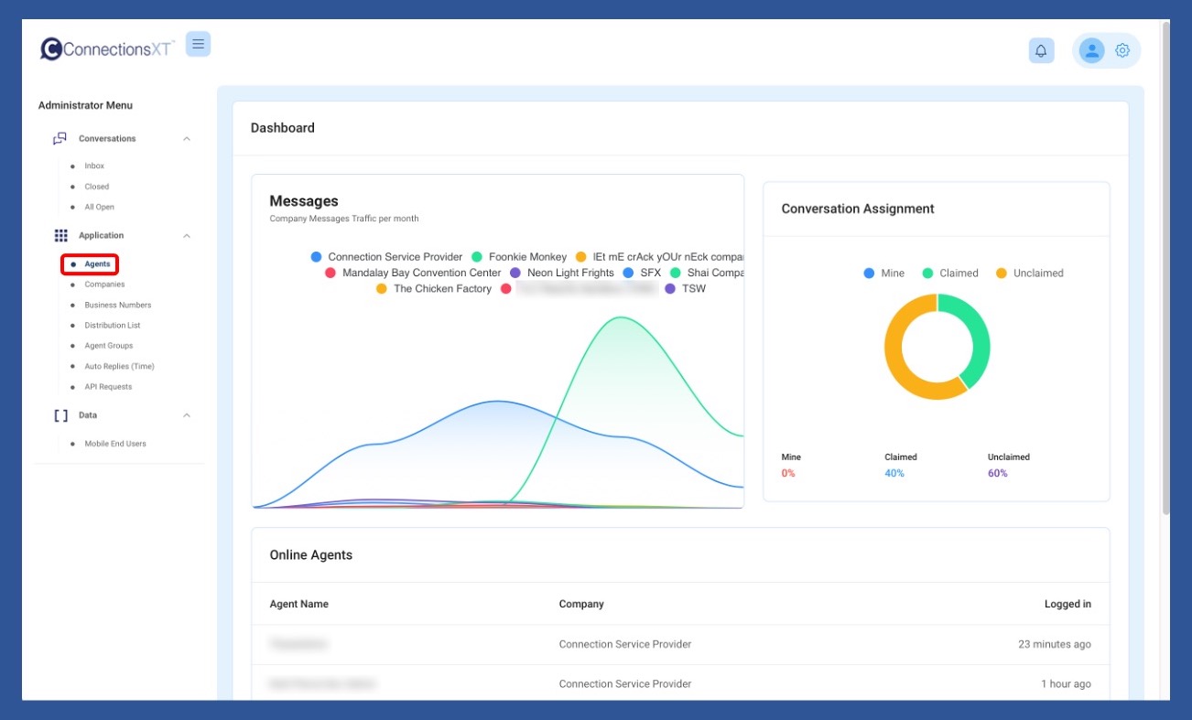Collapse the Data section chevron

187,415
